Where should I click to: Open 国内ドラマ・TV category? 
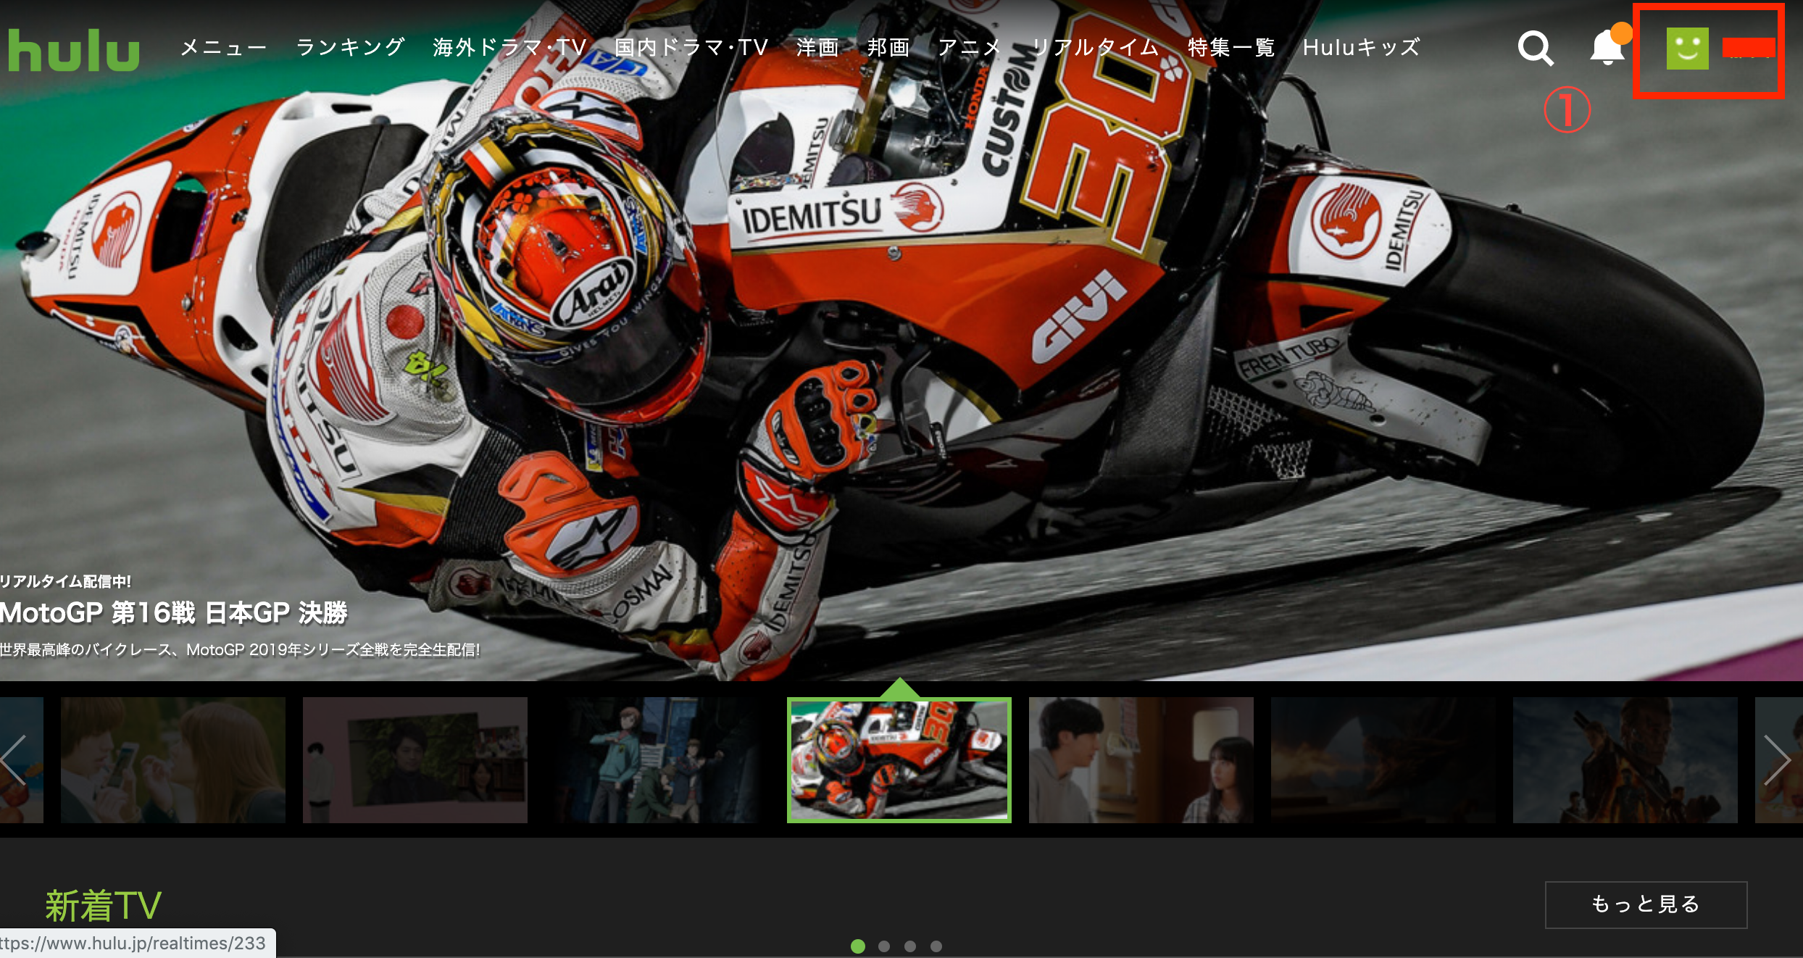691,48
